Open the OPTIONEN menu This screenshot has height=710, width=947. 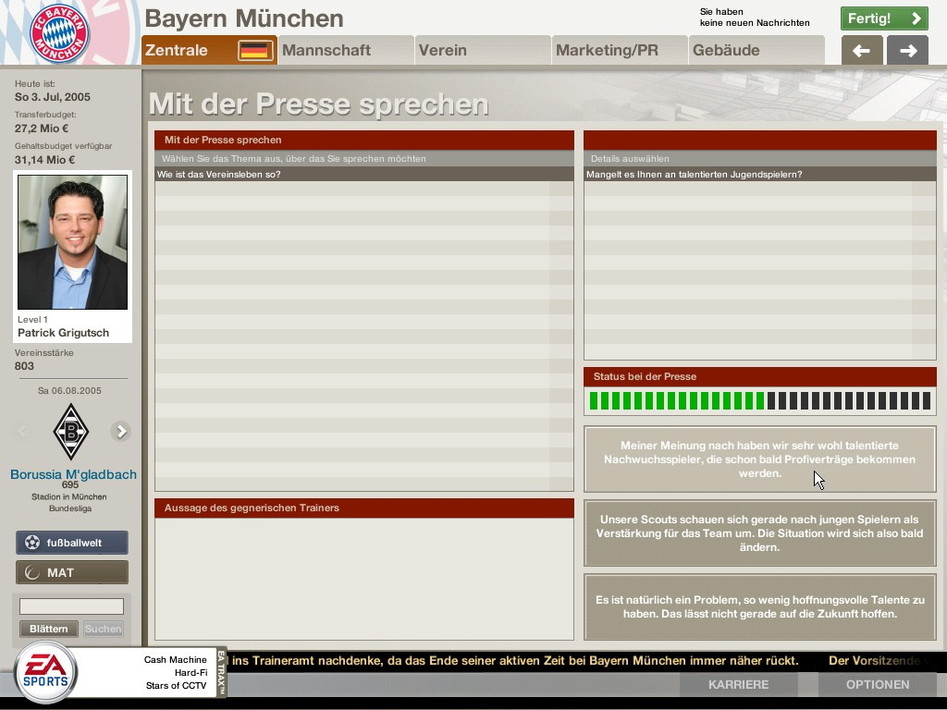click(878, 685)
